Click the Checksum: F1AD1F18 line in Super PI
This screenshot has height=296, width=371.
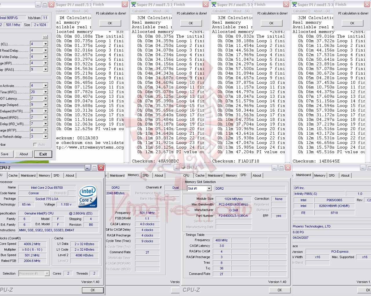pos(236,161)
